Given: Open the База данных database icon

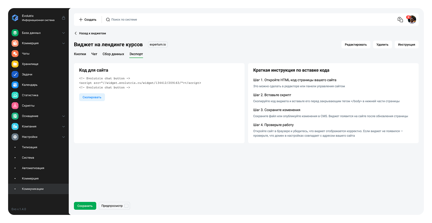Looking at the screenshot, I should pos(15,33).
